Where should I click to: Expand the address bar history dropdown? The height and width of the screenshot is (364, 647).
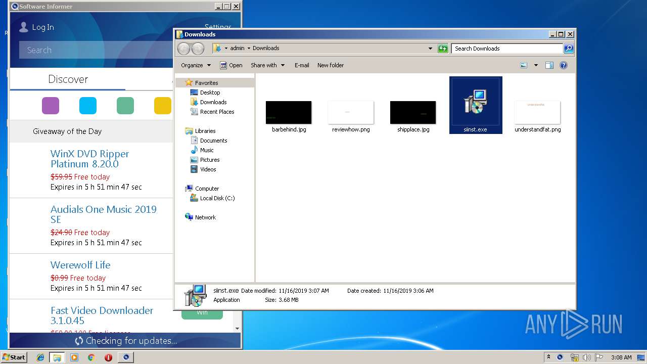coord(430,49)
